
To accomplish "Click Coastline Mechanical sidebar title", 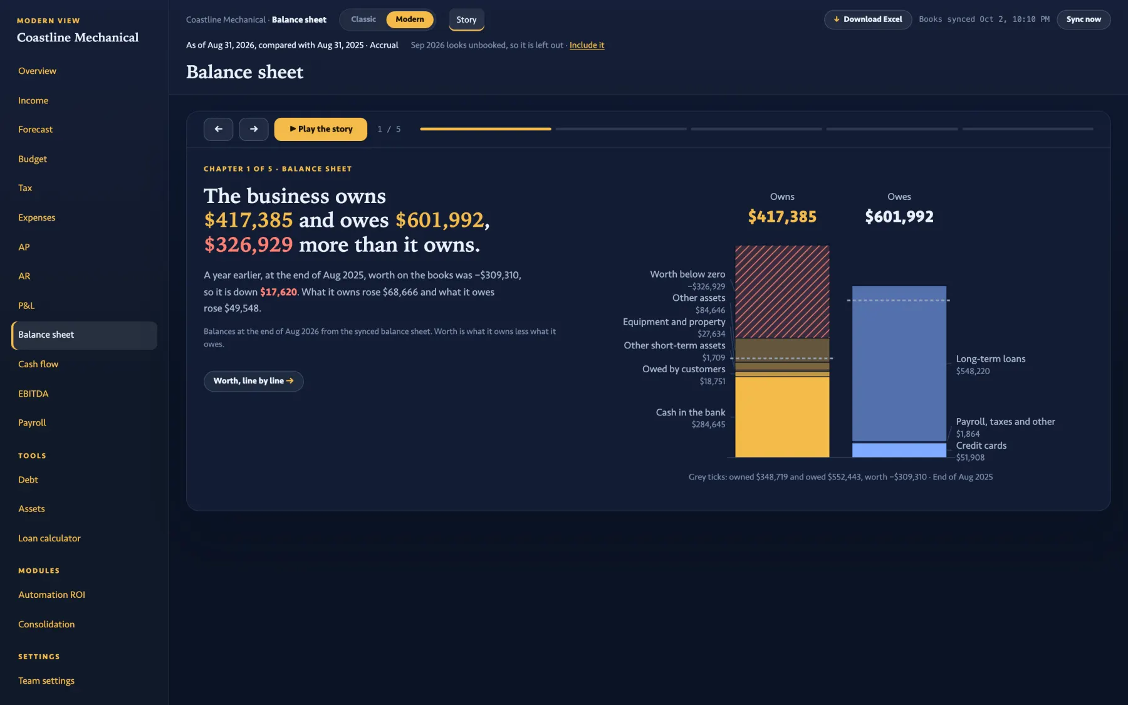I will tap(78, 38).
